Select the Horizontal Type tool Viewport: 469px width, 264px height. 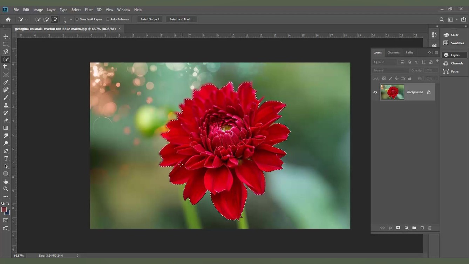[x=6, y=158]
